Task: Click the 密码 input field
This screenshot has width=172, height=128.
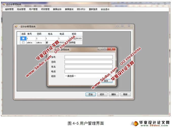Action: coord(88,62)
